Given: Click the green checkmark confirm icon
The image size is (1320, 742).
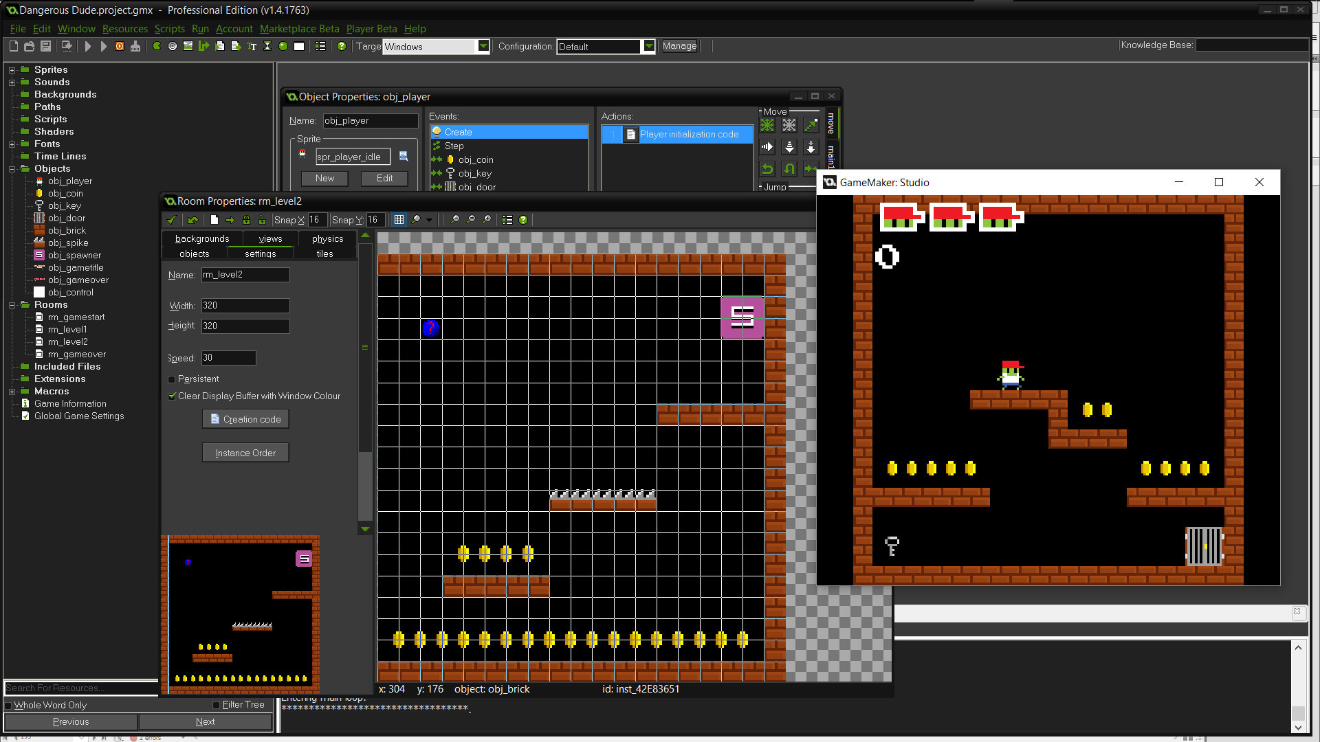Looking at the screenshot, I should pyautogui.click(x=171, y=219).
